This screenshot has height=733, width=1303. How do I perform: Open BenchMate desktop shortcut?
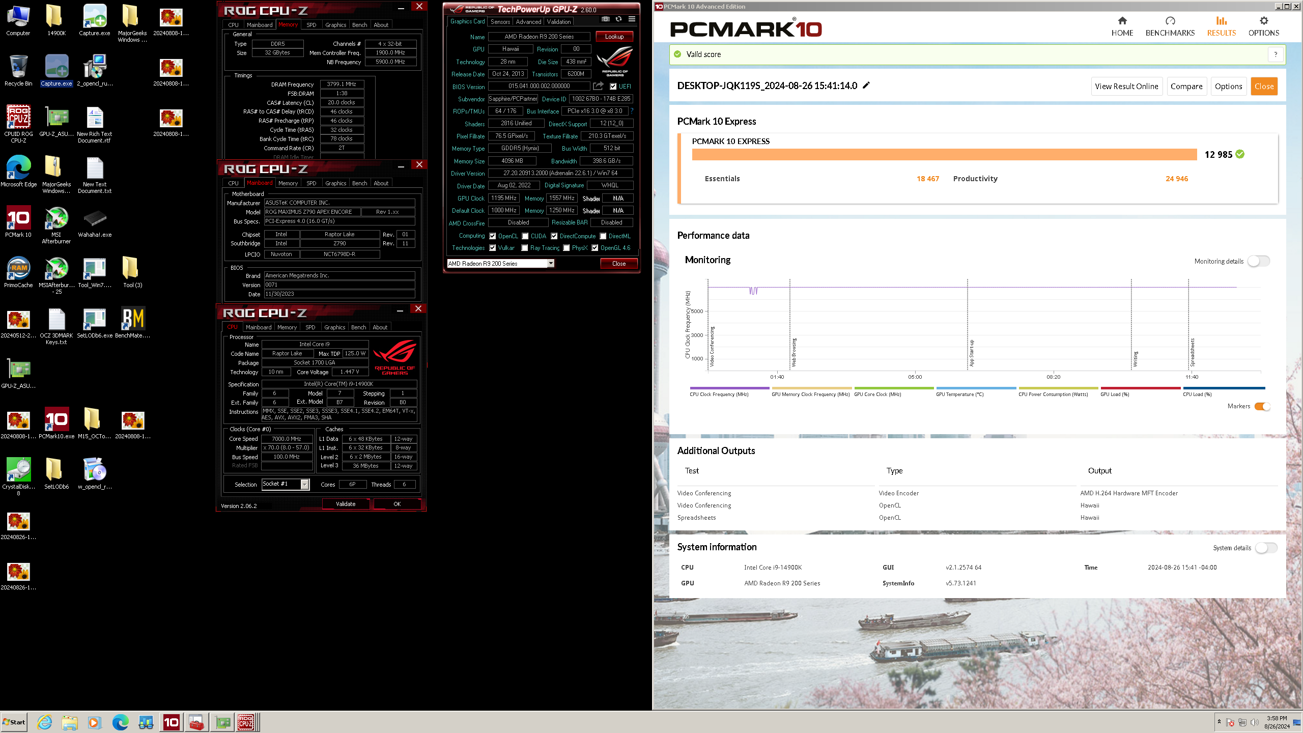tap(133, 322)
